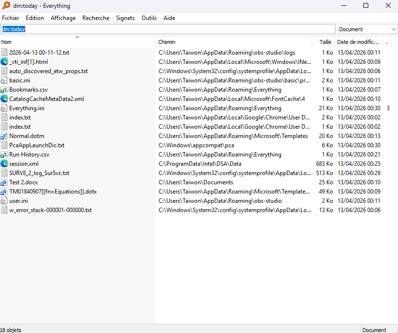Sort by the Date de modification column
Screen dimensions: 398x333
(358, 42)
